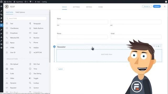The width and height of the screenshot is (168, 94).
Task: Open Posts pin icon in sidebar
Action: [1, 11]
